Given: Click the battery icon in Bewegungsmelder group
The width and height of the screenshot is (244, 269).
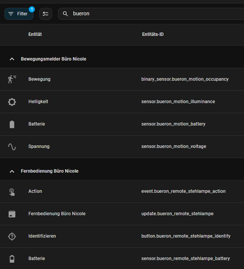Looking at the screenshot, I should [12, 124].
